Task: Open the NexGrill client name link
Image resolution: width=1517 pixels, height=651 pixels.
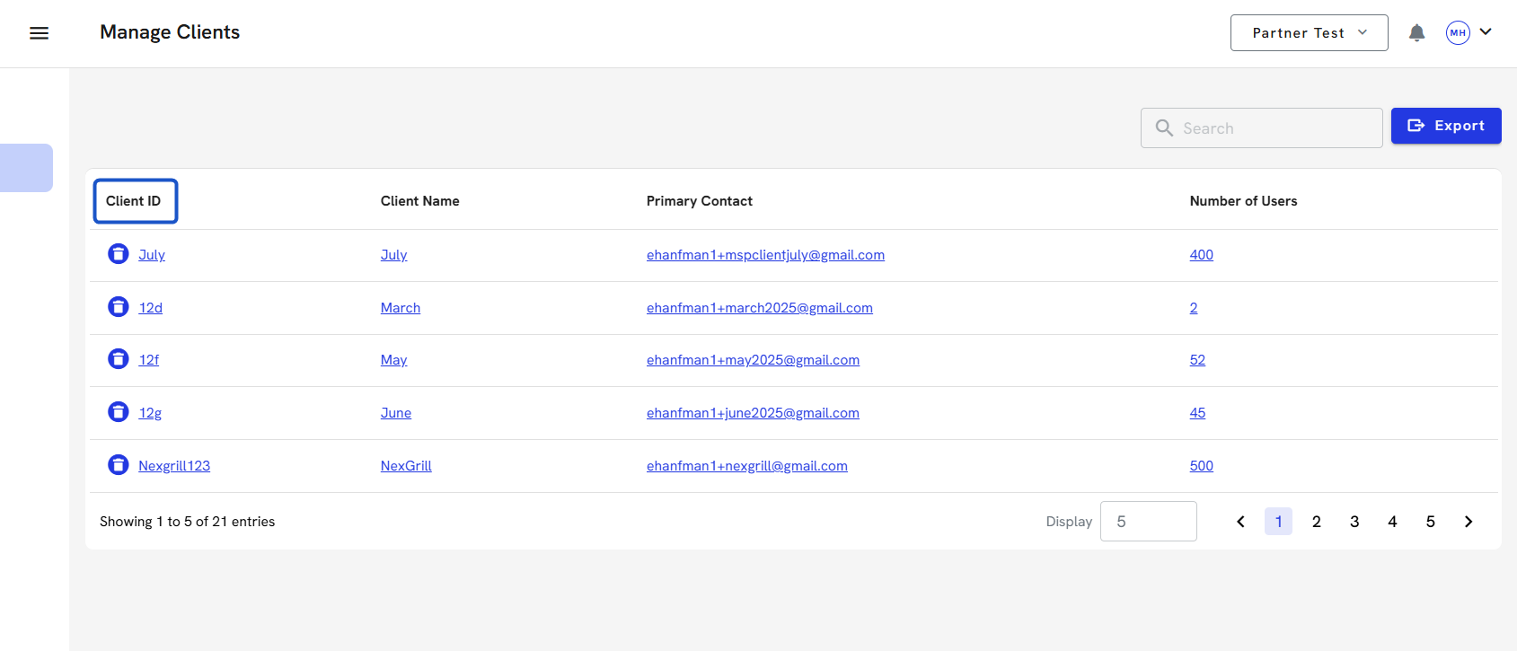Action: coord(406,466)
